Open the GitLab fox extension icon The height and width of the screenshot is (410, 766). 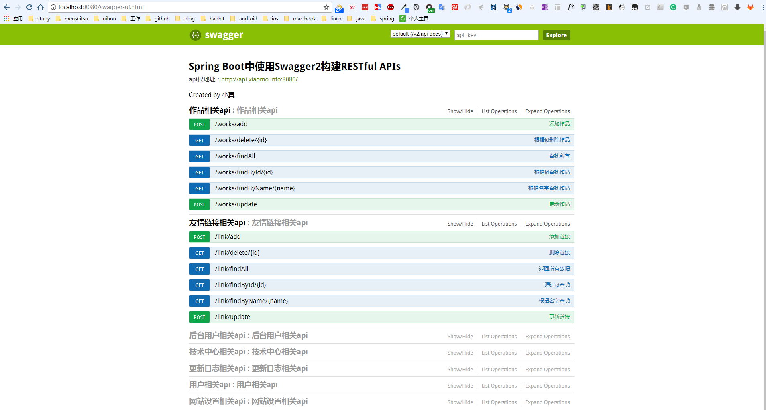pyautogui.click(x=750, y=7)
